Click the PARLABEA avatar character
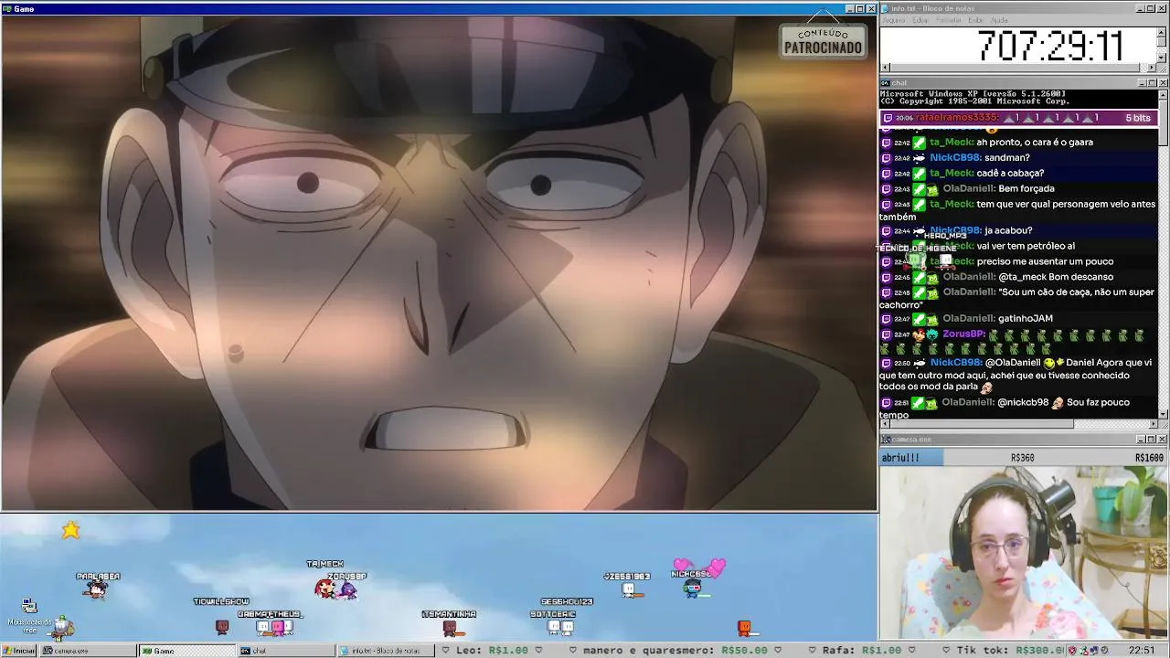Image resolution: width=1170 pixels, height=658 pixels. tap(96, 589)
